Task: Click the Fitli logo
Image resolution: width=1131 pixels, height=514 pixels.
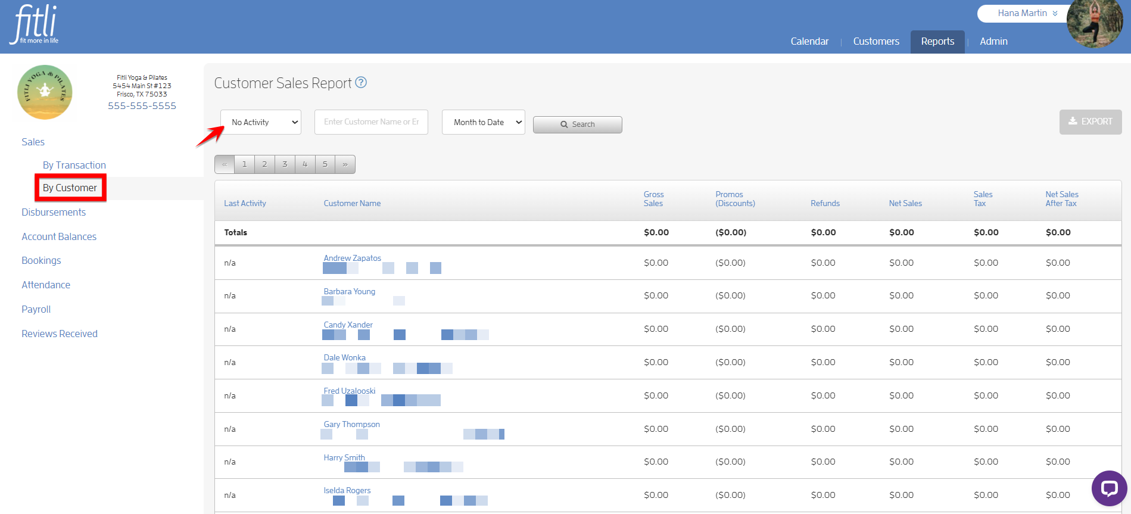Action: pos(35,24)
